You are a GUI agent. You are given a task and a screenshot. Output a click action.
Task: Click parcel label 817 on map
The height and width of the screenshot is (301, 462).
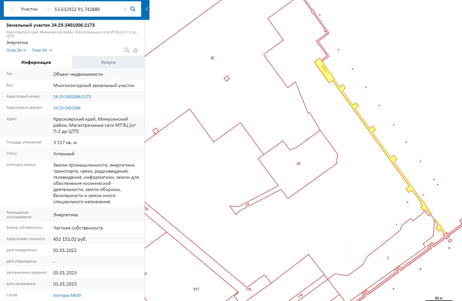coord(196,289)
